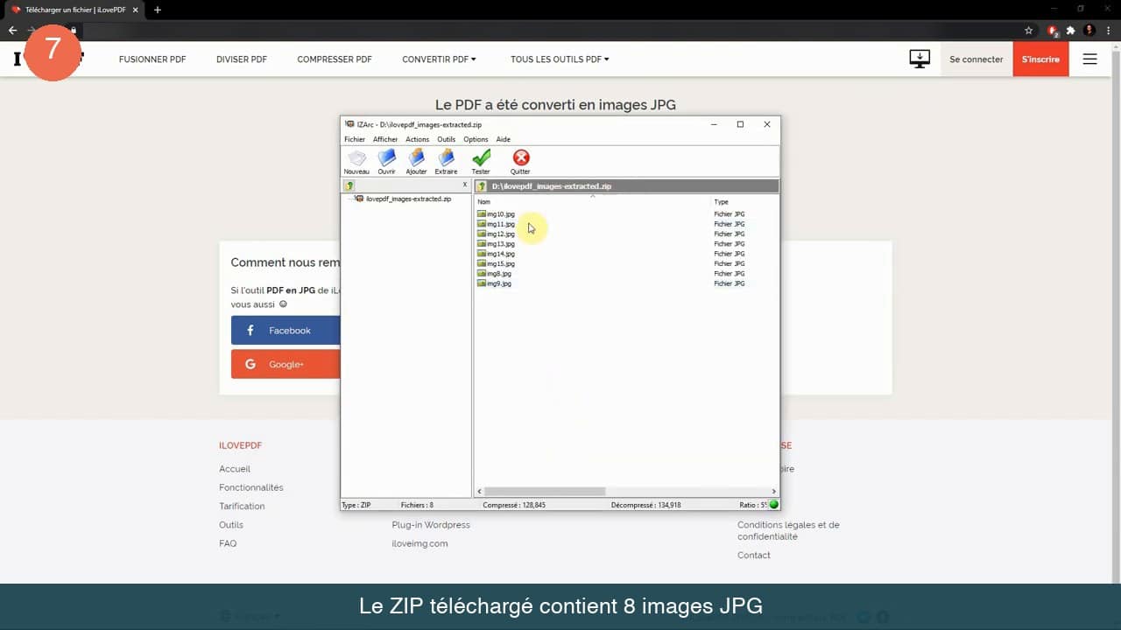The image size is (1121, 630).
Task: Open the Conditions légales et de confidentialité link
Action: click(x=788, y=530)
